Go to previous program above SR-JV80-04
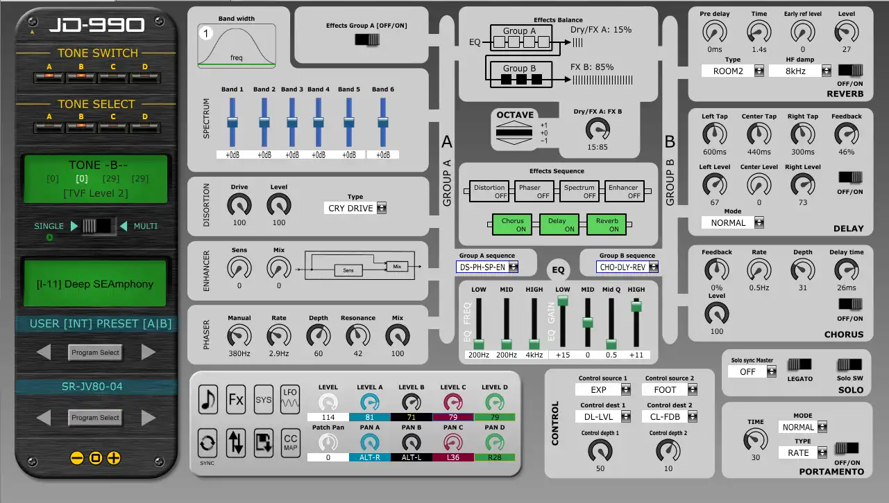This screenshot has width=889, height=503. pyautogui.click(x=44, y=352)
